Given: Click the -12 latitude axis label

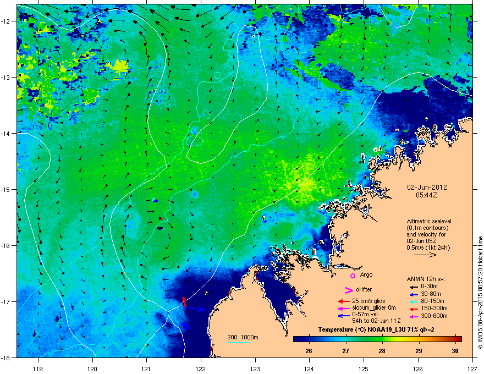Looking at the screenshot, I should 5,21.
